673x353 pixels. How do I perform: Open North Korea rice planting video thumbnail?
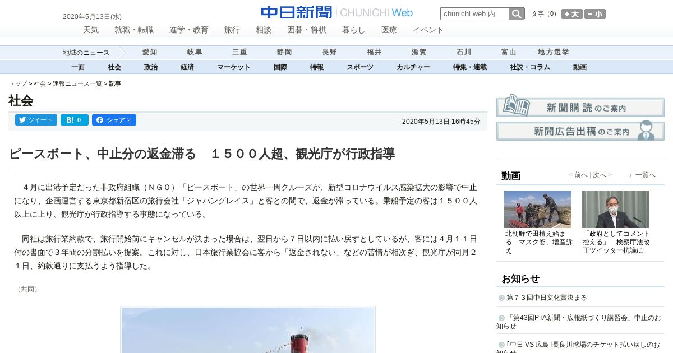point(538,209)
